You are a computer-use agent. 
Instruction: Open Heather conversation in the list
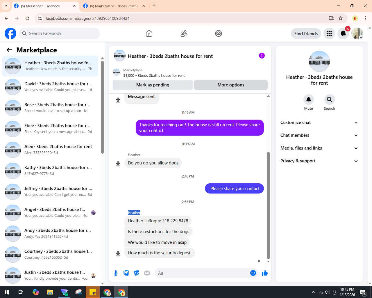[x=50, y=66]
